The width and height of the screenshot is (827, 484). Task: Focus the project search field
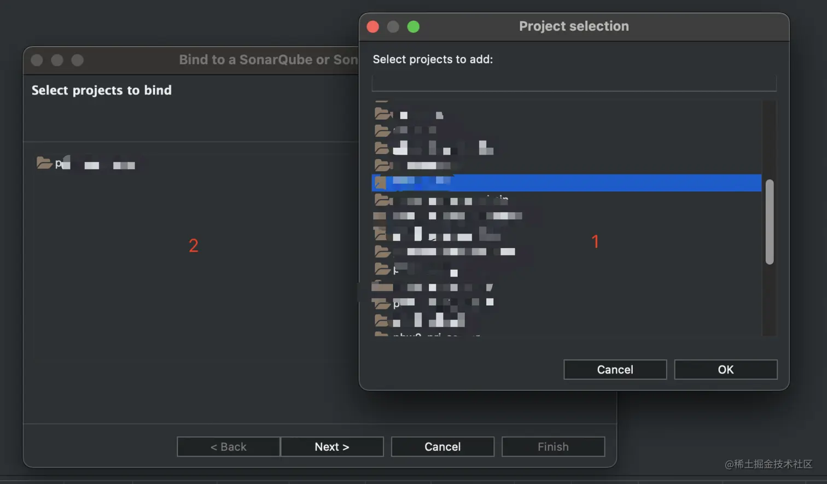(574, 83)
